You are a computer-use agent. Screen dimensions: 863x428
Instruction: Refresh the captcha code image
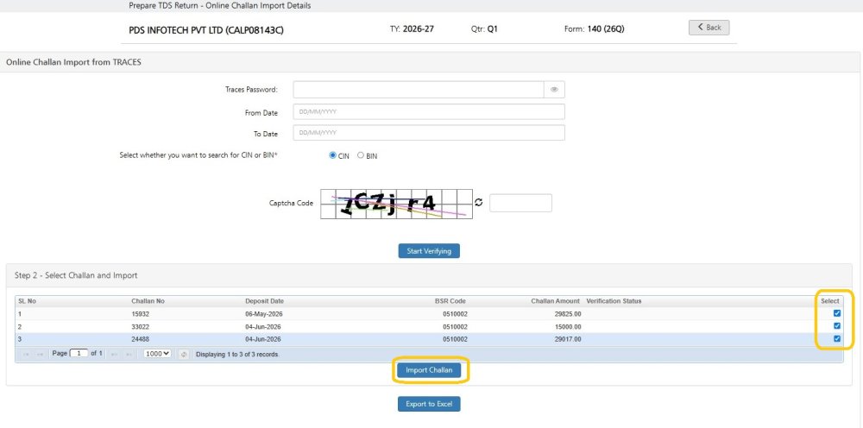pos(479,203)
